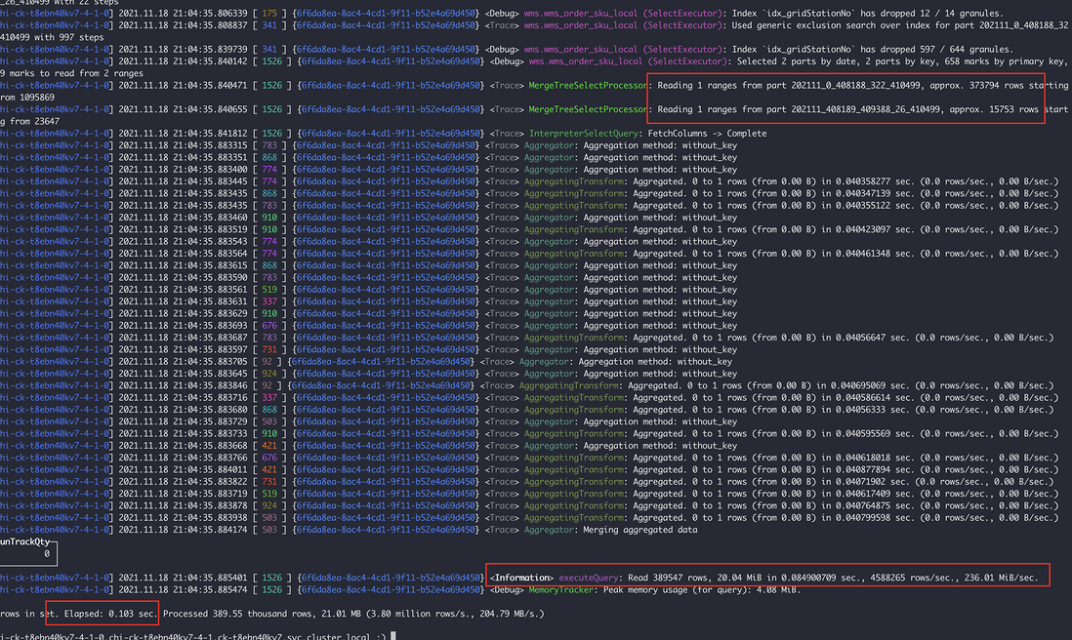Click the part name "202111_408189_409388_26_410499"
Image resolution: width=1072 pixels, height=640 pixels.
pos(866,109)
